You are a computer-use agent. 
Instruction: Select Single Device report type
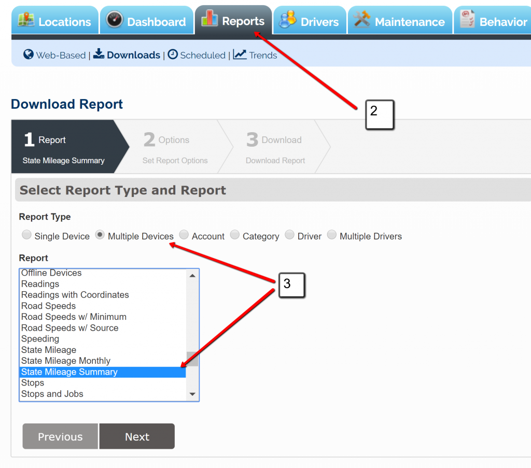(26, 234)
